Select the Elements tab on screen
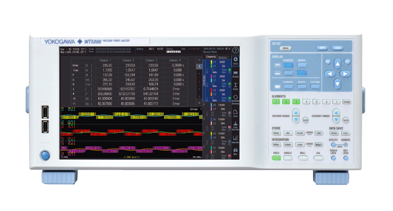The image size is (393, 211). click(x=211, y=57)
